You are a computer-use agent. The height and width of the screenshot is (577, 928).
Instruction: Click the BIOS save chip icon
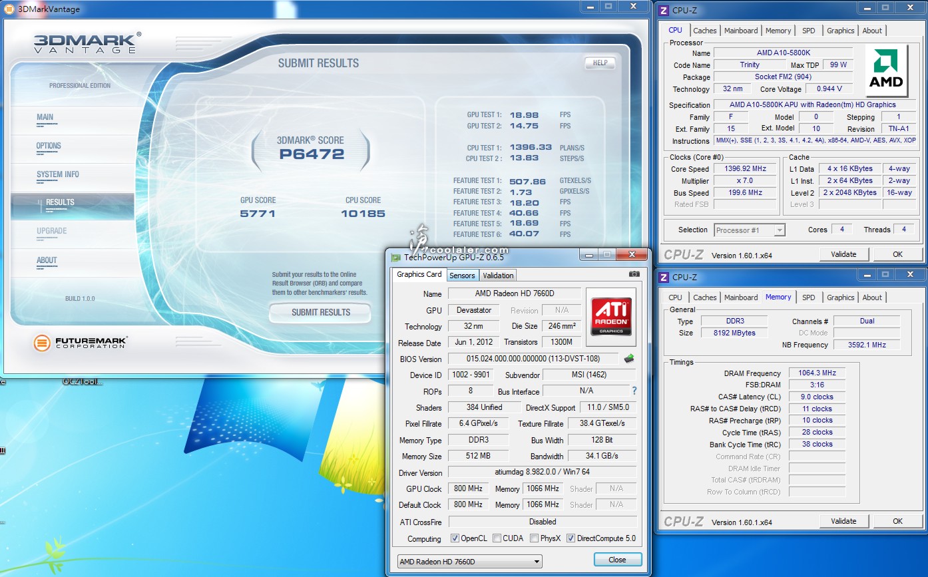tap(628, 359)
